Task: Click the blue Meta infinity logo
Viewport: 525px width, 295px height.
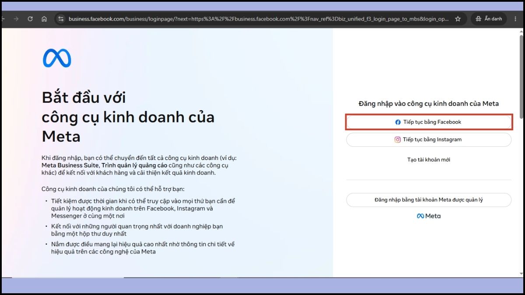Action: click(x=57, y=58)
